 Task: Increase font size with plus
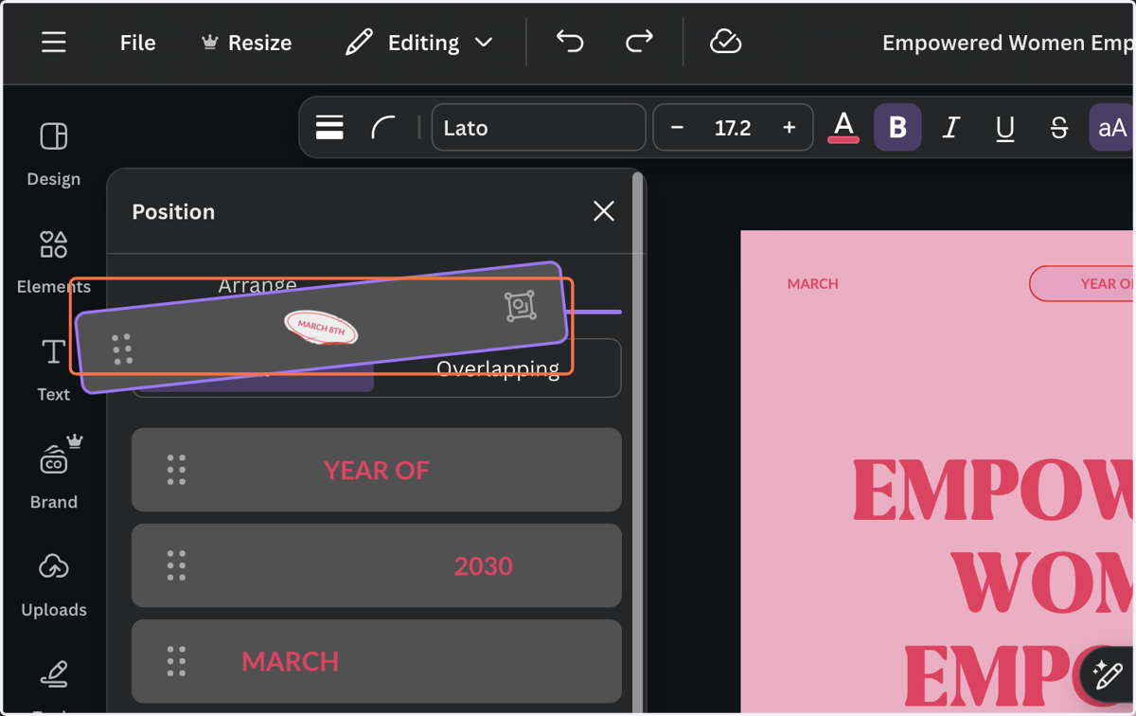point(789,128)
